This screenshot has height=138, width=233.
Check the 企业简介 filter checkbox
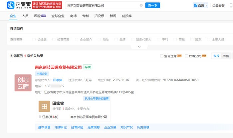[77, 39]
